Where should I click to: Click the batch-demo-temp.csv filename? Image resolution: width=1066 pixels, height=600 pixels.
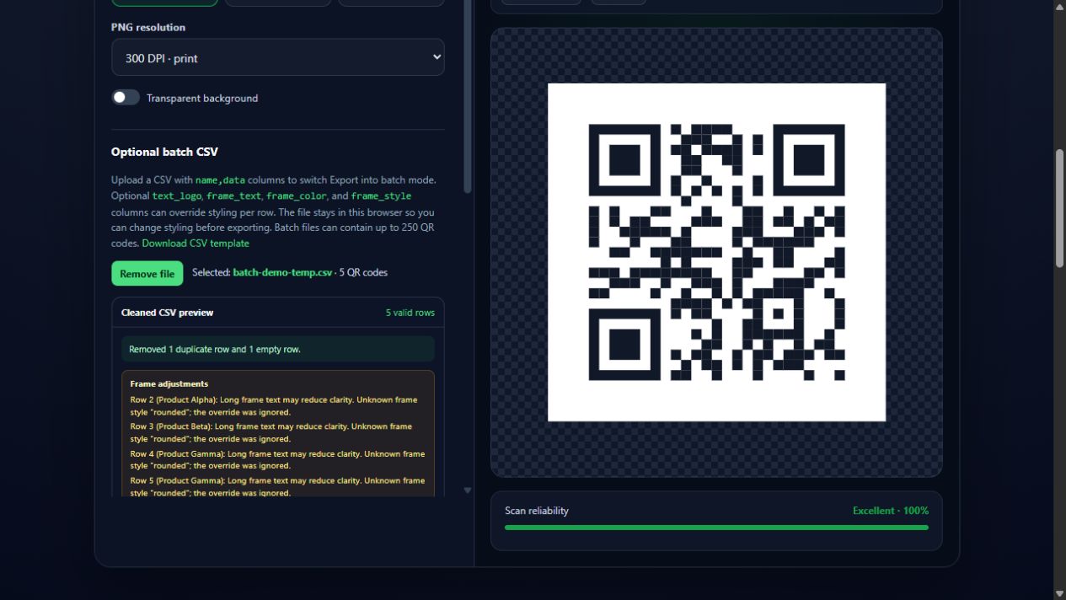coord(282,273)
